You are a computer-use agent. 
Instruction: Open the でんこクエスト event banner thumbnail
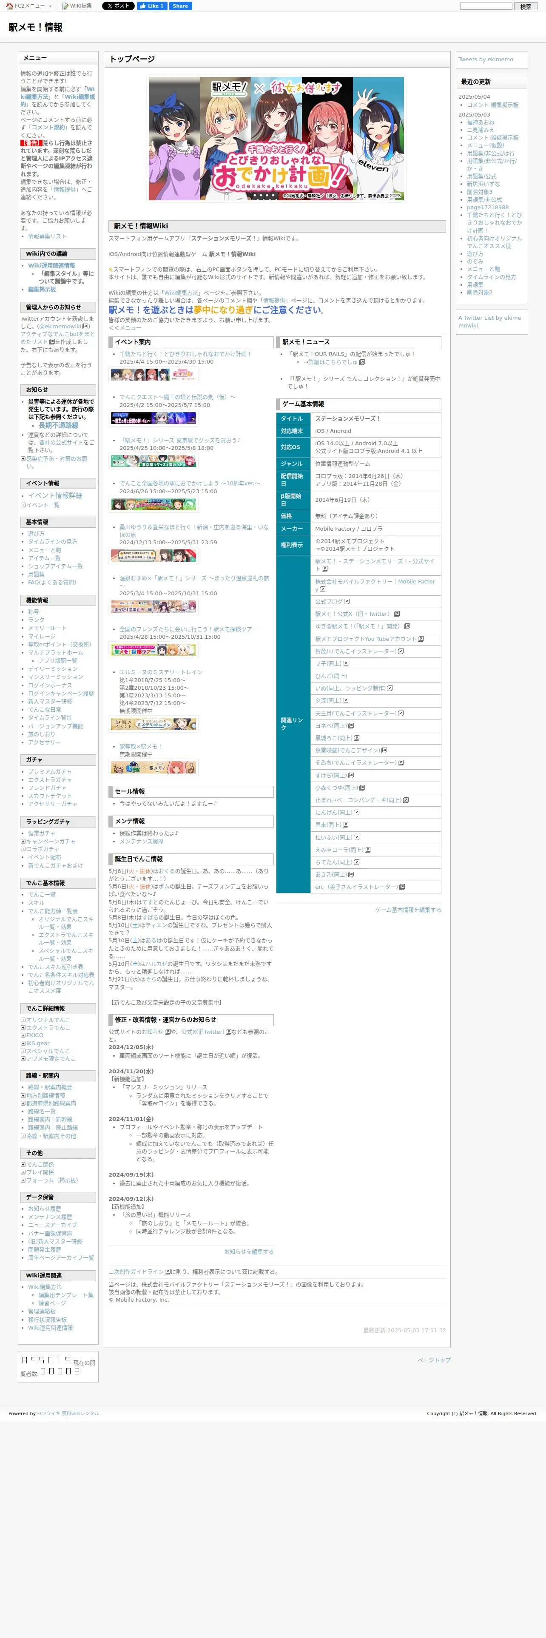(x=153, y=418)
